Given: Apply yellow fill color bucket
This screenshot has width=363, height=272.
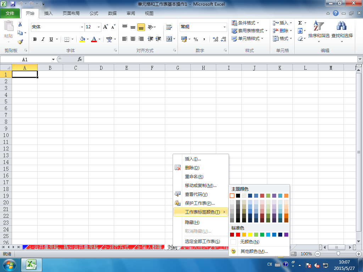Looking at the screenshot, I should 82,39.
